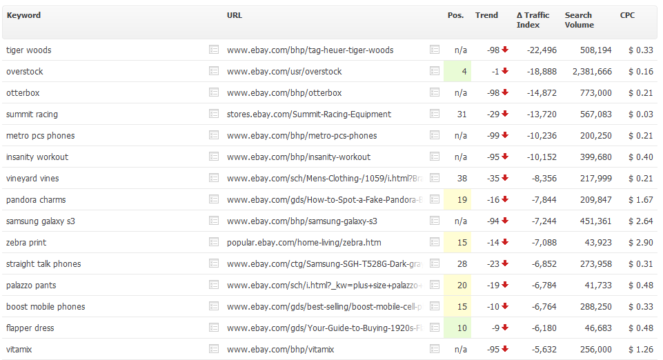
Task: Click traffic index value -5,632
Action: (544, 350)
